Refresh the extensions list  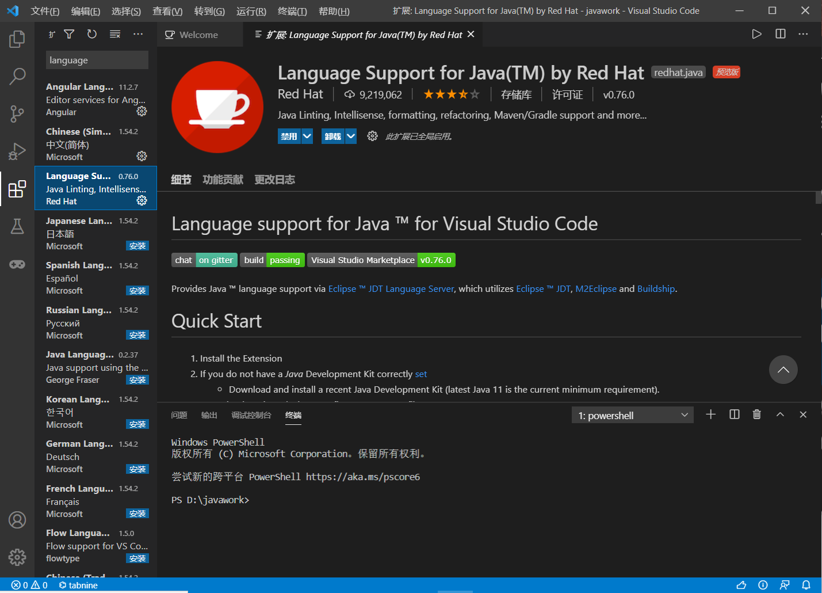(91, 34)
